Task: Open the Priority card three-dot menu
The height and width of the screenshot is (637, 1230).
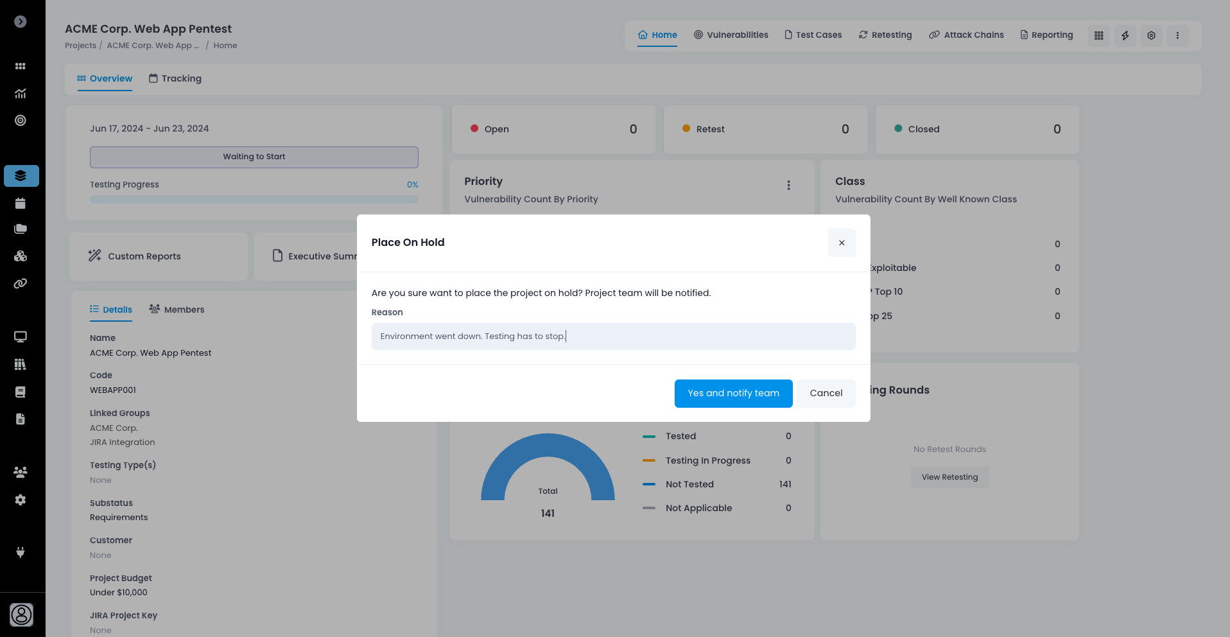Action: point(788,186)
